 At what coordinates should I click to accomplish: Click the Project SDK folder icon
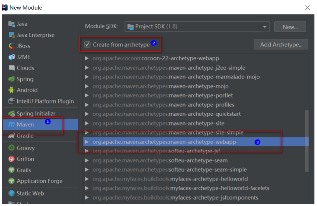click(131, 27)
